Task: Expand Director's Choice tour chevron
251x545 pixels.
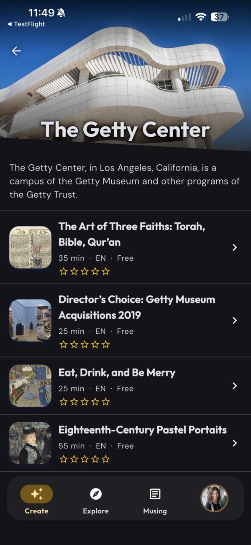Action: tap(235, 320)
